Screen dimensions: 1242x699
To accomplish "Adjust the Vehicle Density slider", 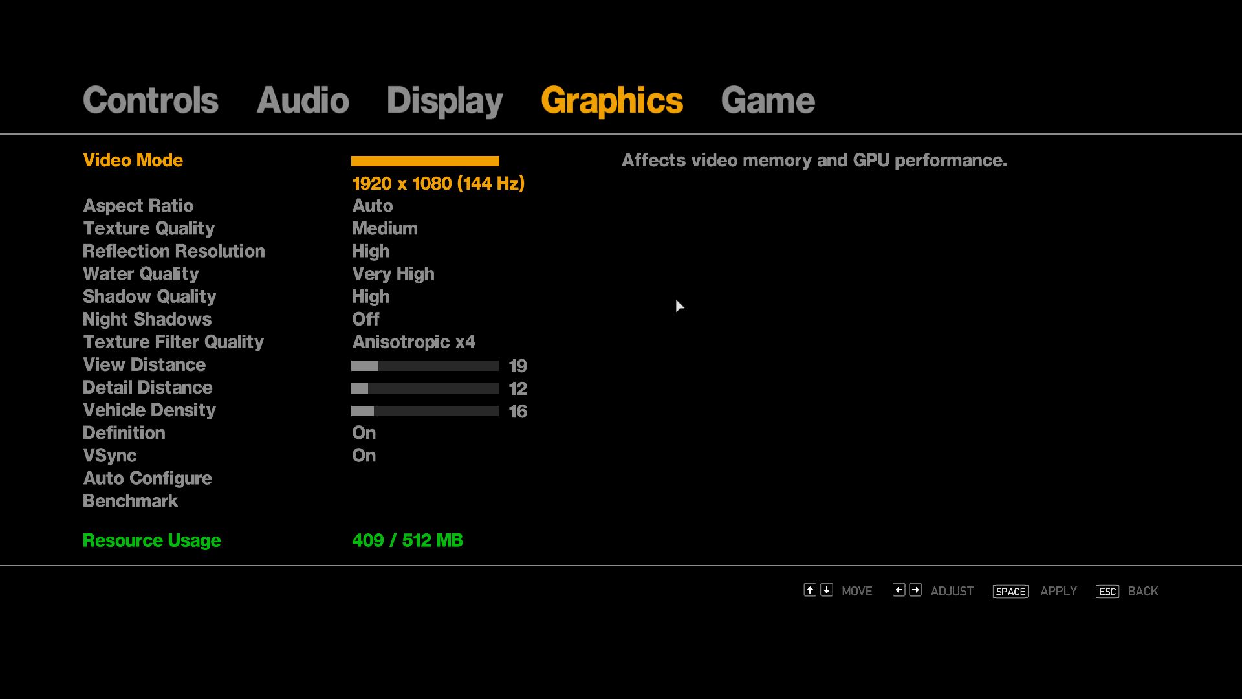I will [425, 411].
